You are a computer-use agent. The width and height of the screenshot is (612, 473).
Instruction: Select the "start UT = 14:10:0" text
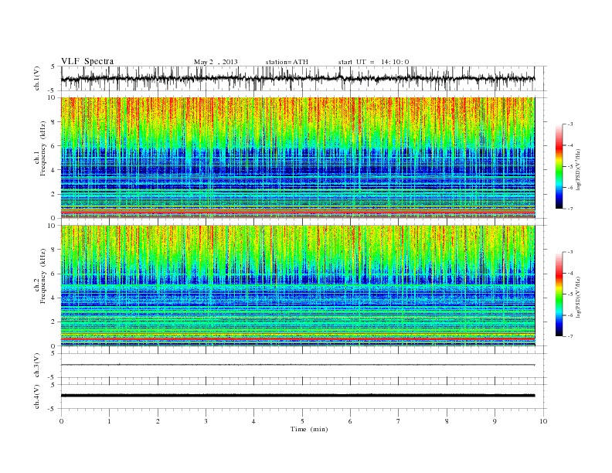point(373,62)
